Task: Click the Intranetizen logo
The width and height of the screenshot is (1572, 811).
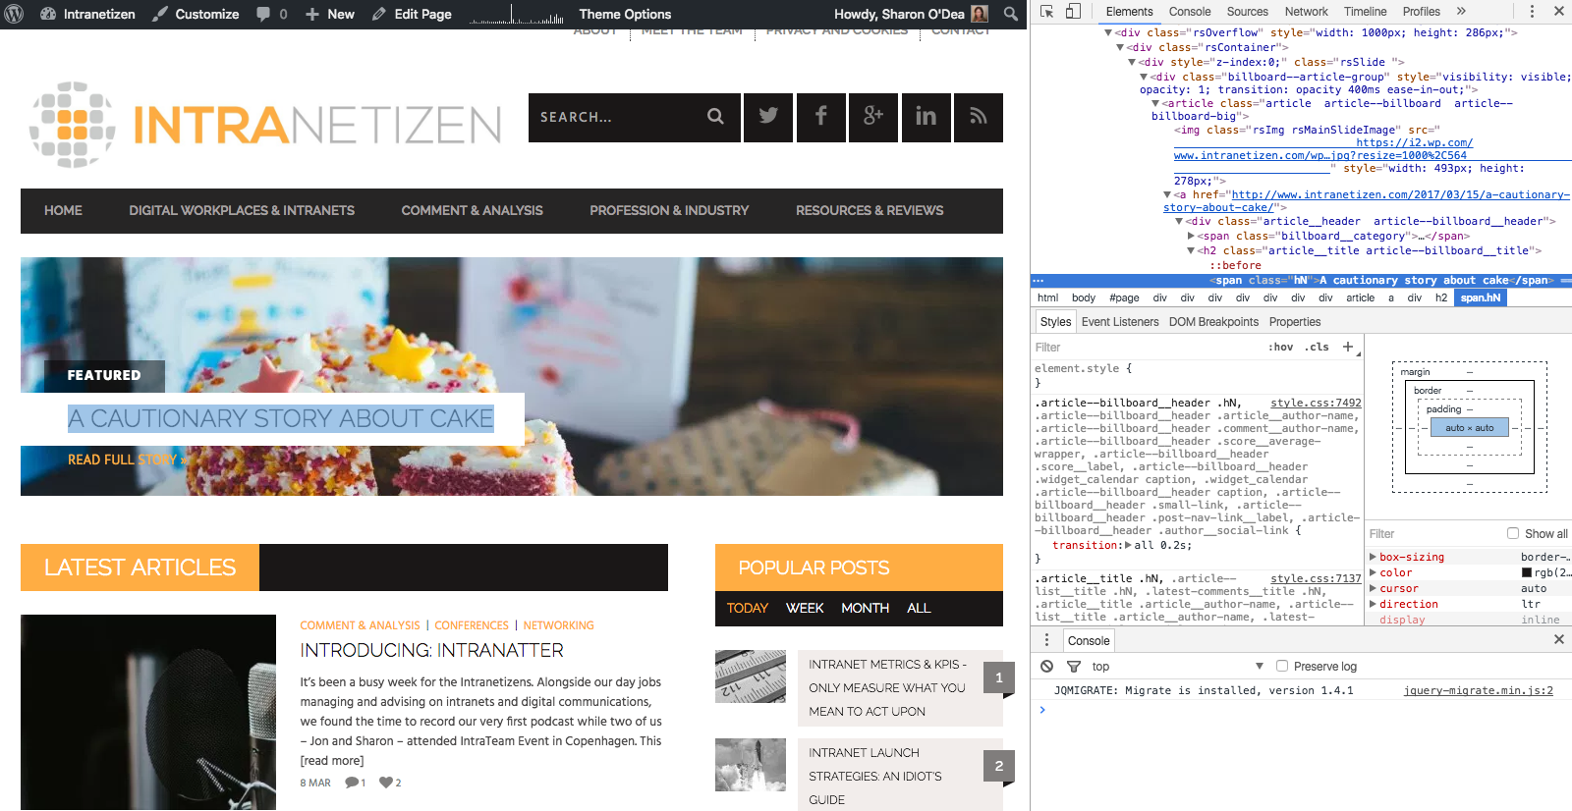Action: coord(265,125)
